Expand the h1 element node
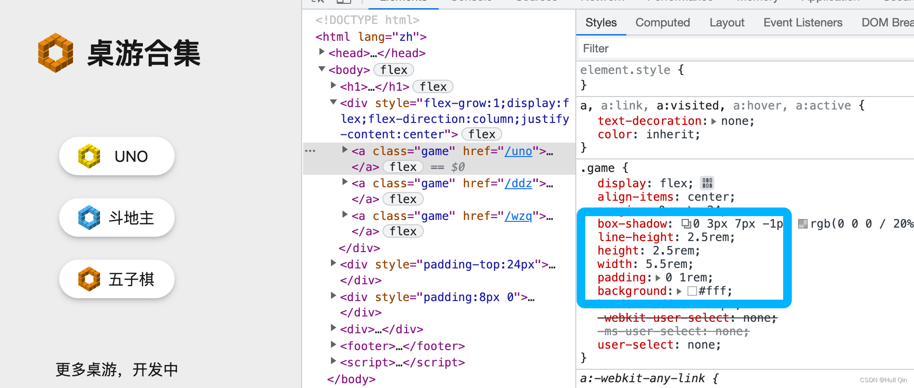 click(x=333, y=85)
